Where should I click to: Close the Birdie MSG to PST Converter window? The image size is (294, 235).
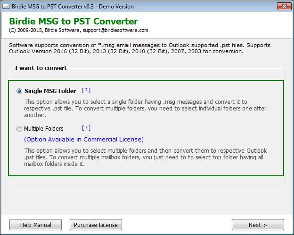pyautogui.click(x=284, y=7)
